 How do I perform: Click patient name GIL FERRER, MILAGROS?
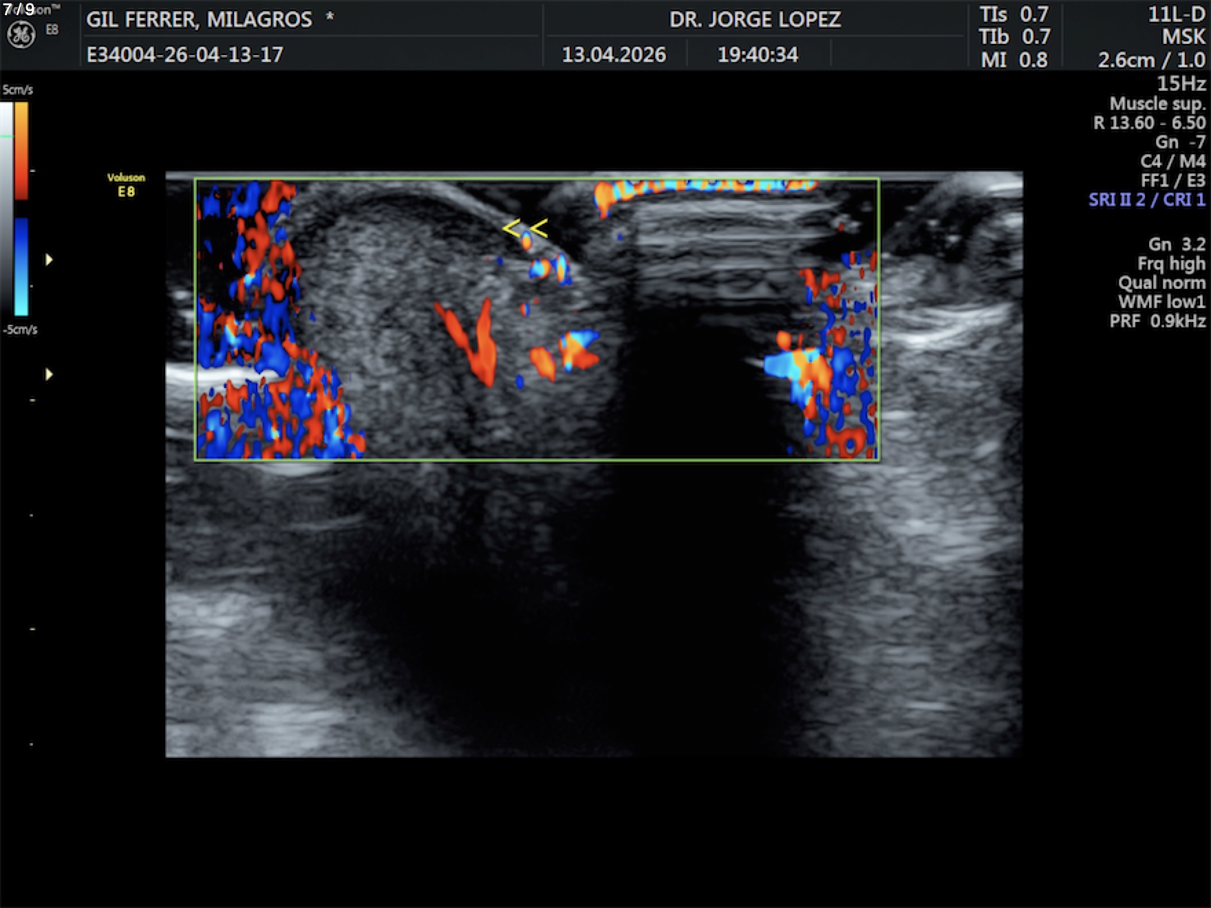199,19
